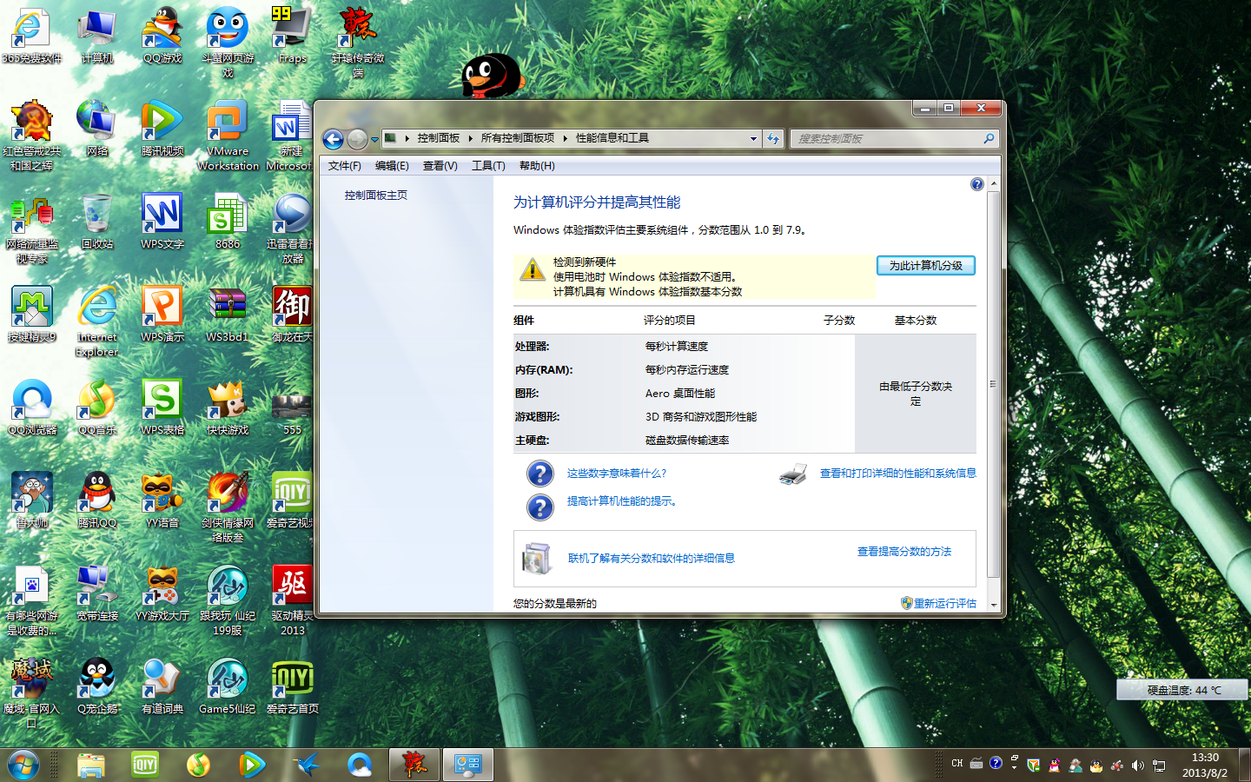Image resolution: width=1251 pixels, height=782 pixels.
Task: Open VMware Workstation shortcut
Action: coord(228,136)
